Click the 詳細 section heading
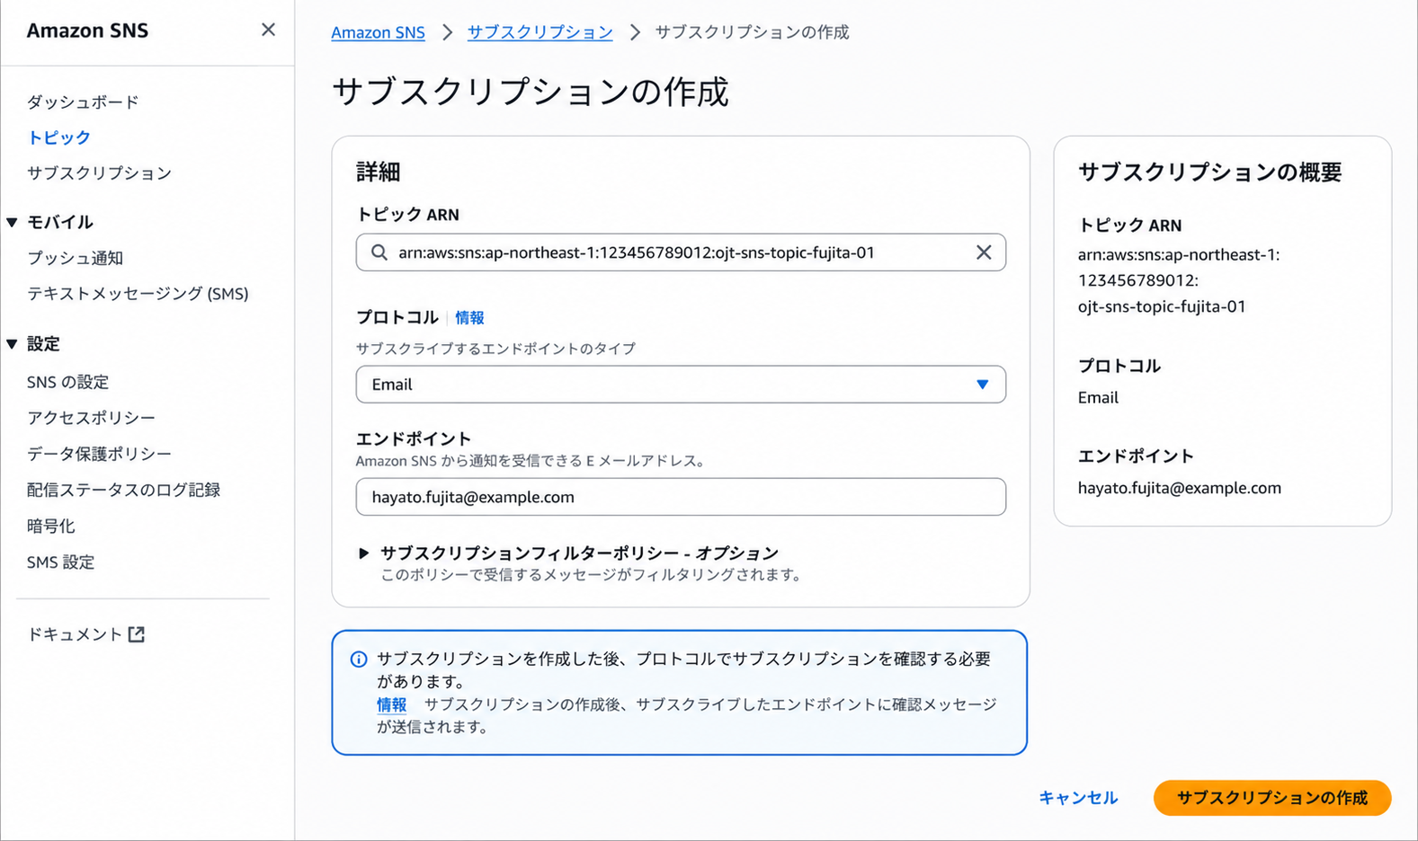This screenshot has width=1418, height=841. coord(379,172)
